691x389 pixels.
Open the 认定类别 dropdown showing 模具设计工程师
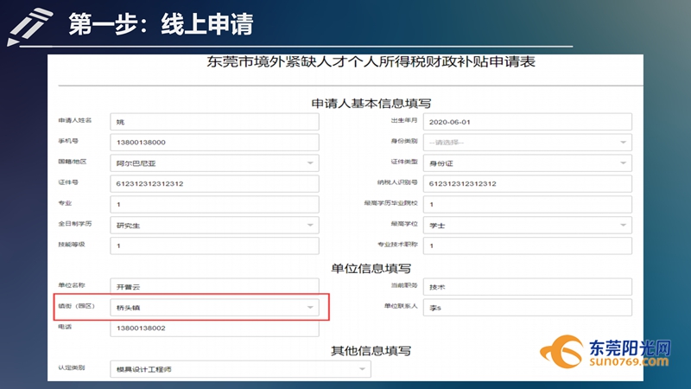click(x=241, y=370)
